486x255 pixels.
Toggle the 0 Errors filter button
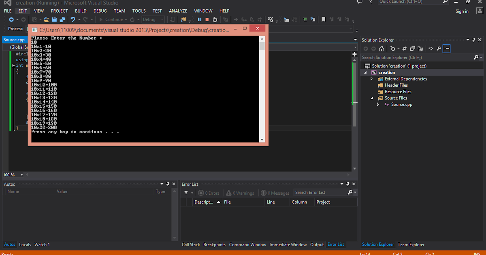tap(208, 193)
